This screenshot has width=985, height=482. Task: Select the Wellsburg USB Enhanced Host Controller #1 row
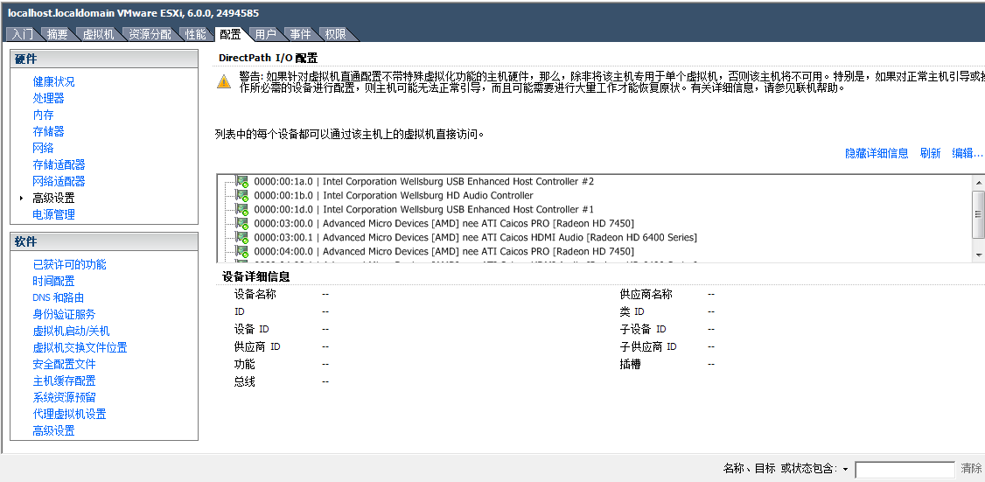(424, 209)
